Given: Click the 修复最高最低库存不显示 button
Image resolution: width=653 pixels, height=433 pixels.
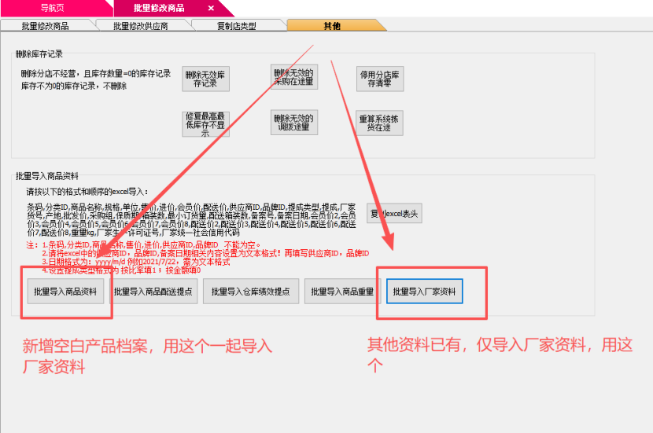Looking at the screenshot, I should click(205, 124).
